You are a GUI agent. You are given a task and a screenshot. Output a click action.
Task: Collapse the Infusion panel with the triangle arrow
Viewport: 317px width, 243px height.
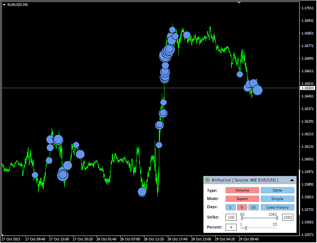[x=292, y=180]
